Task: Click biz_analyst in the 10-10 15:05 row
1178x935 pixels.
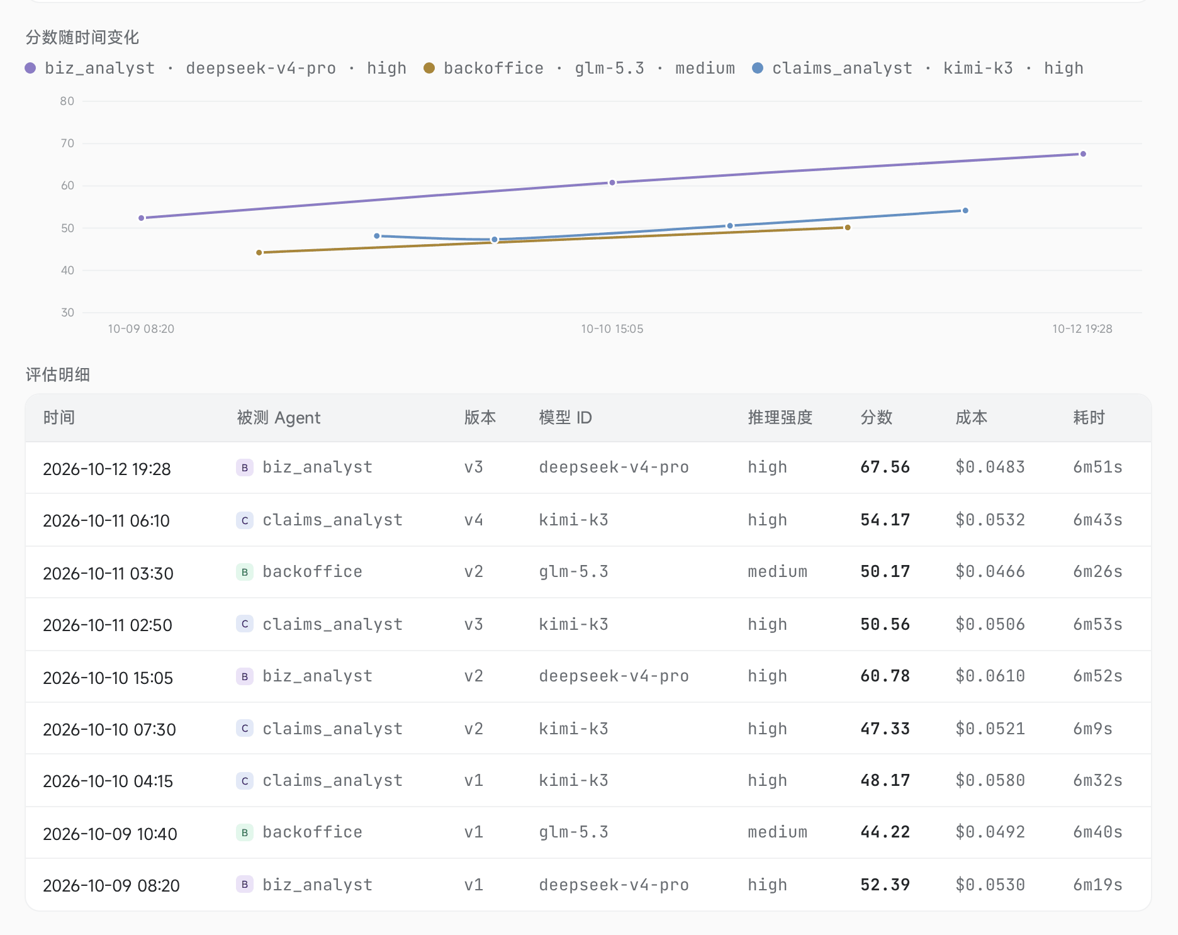Action: pos(318,676)
